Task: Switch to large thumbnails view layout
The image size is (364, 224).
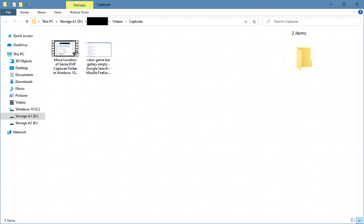Action: click(359, 220)
